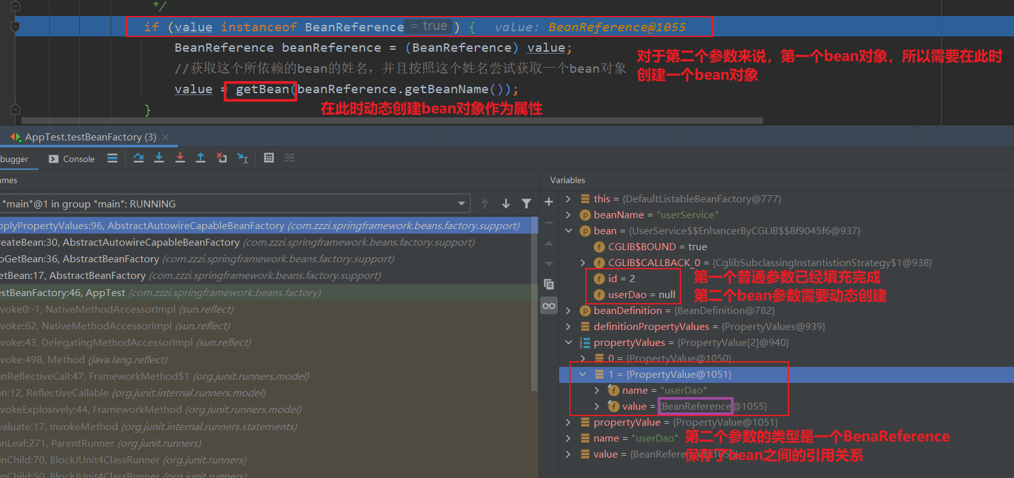Viewport: 1014px width, 478px height.
Task: Click the Step Out arrow icon
Action: click(201, 158)
